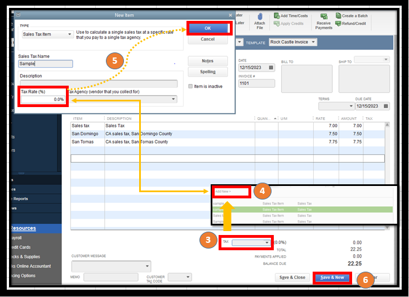409x297 pixels.
Task: Close the New Item dialog
Action: 230,15
